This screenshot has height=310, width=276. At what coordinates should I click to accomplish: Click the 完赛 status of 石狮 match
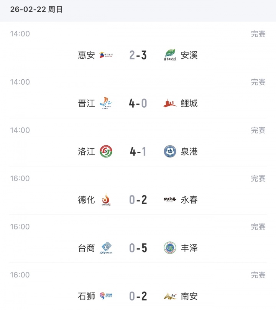[x=258, y=275]
